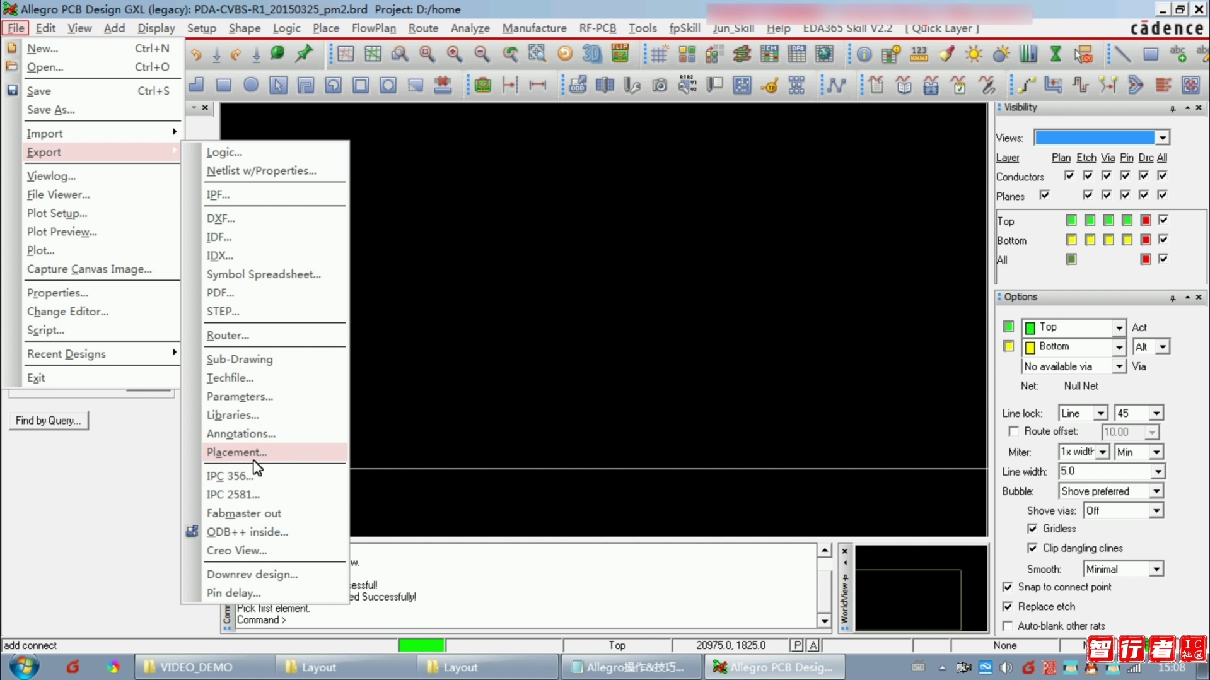The image size is (1210, 680).
Task: Click the Undo arrow icon
Action: coord(197,54)
